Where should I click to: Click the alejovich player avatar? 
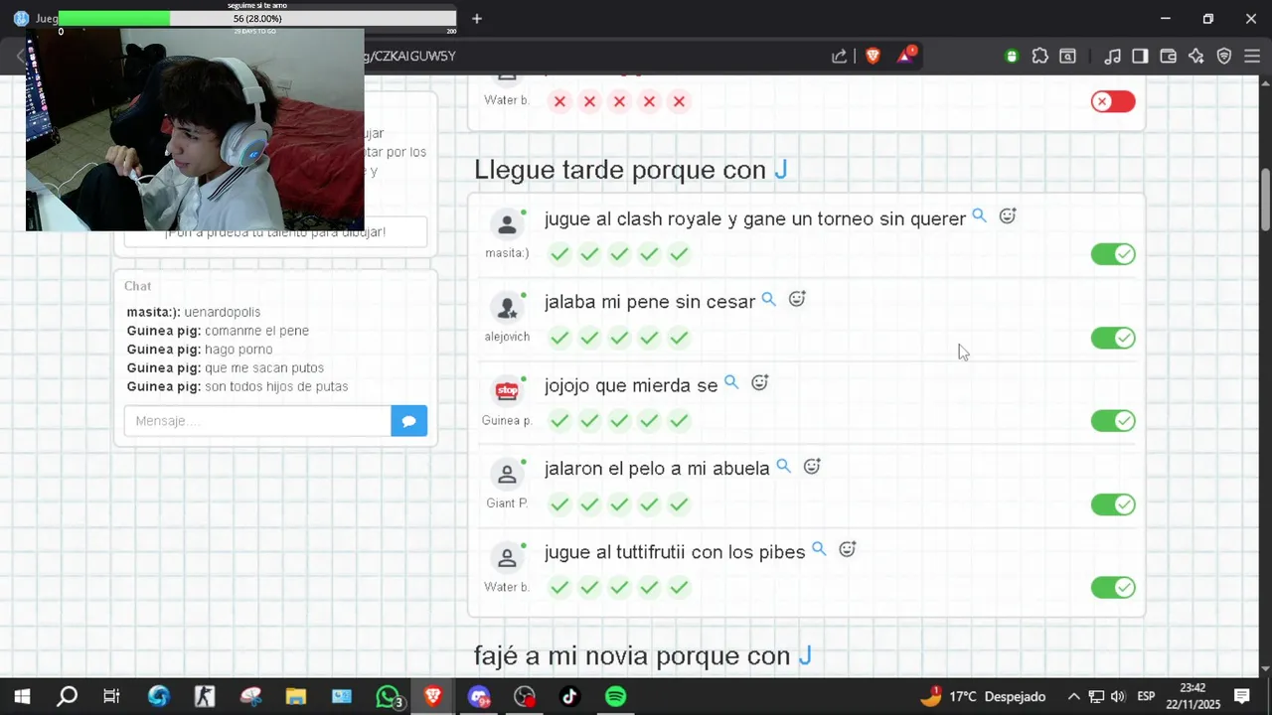[507, 308]
